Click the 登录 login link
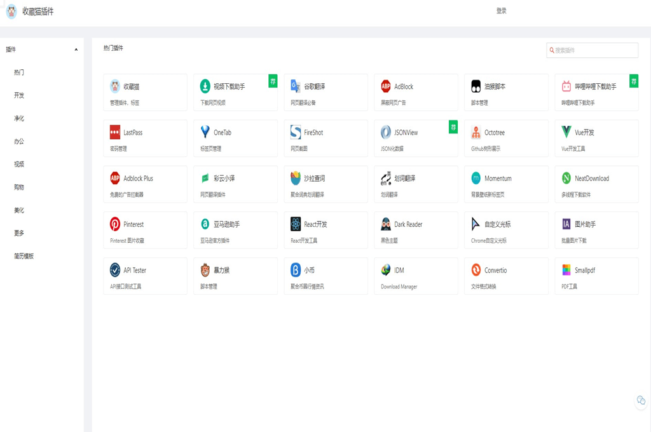 coord(502,11)
